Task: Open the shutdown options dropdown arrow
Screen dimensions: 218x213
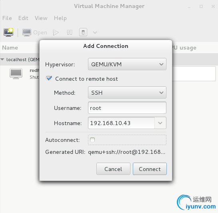Action: (95, 32)
